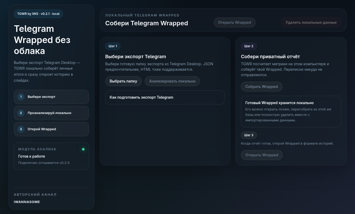Screen dimensions: 355x214
Task: Expand "Как подготовить экспорт Telegram" section
Action: click(165, 97)
